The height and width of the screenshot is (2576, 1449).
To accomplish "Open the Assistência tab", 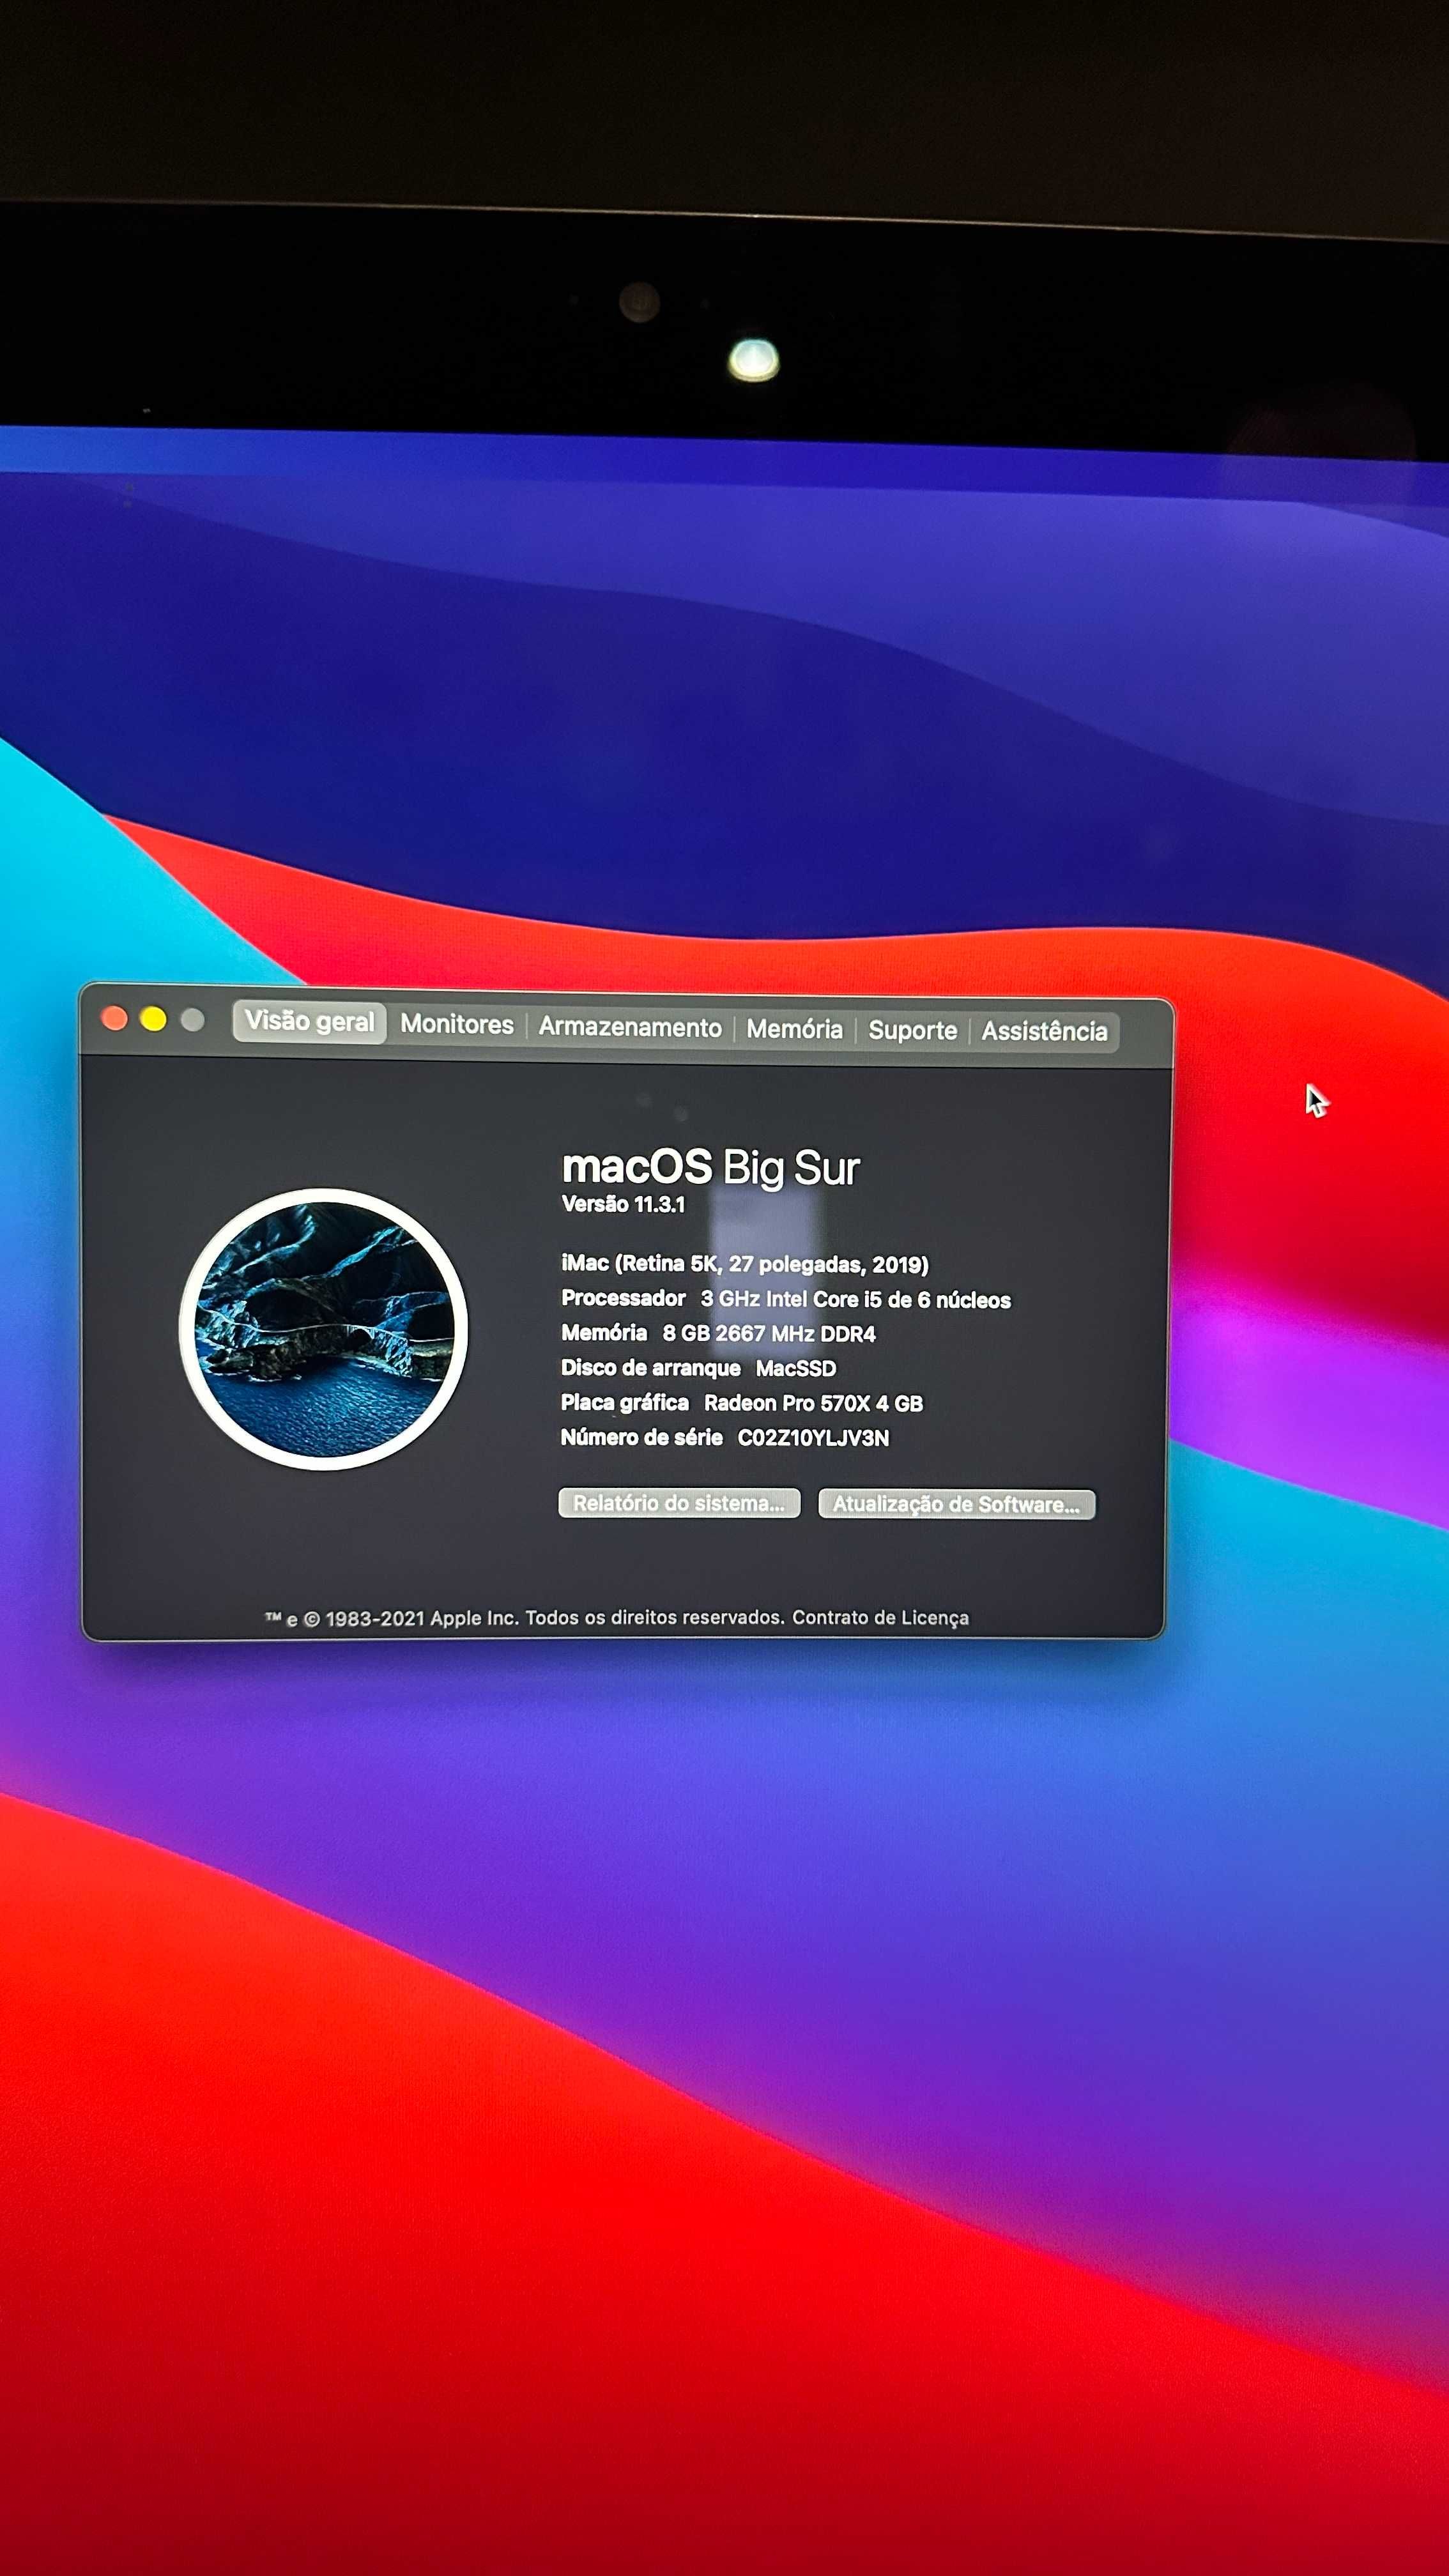I will (x=1044, y=1032).
